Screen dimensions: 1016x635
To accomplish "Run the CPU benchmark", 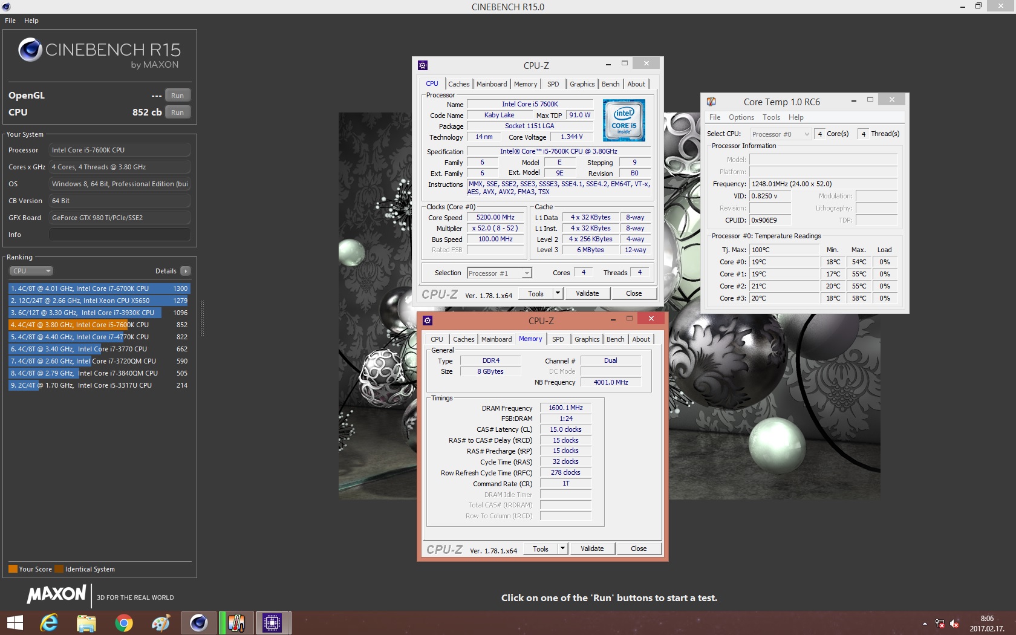I will click(178, 112).
